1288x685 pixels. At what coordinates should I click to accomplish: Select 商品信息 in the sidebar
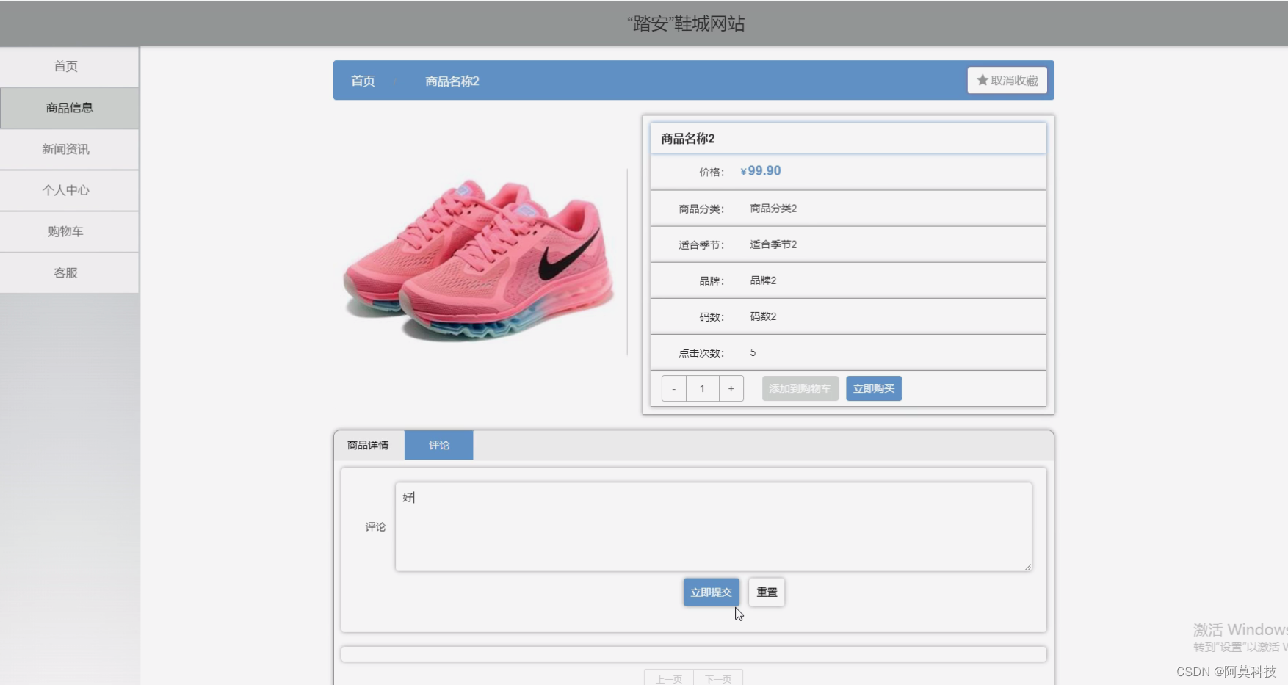coord(69,108)
